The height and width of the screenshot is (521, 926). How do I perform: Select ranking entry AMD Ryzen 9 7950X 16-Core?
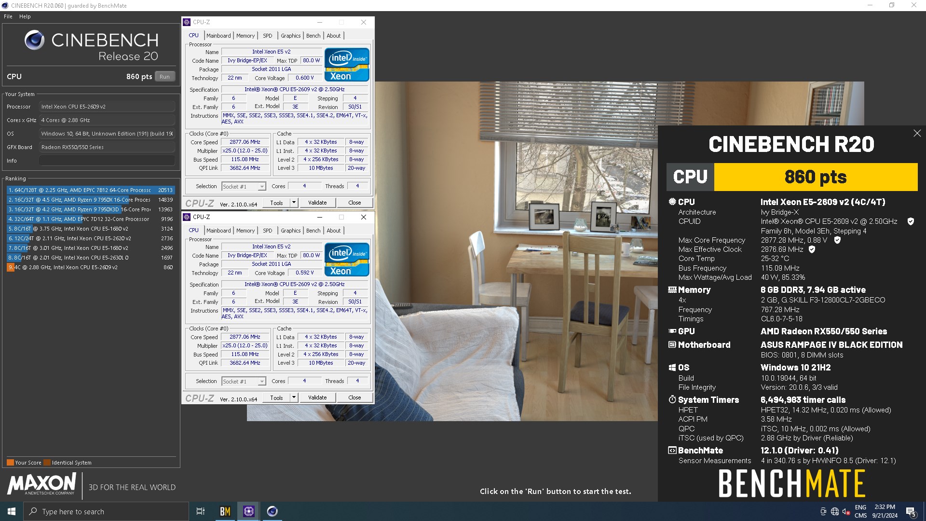pos(91,200)
